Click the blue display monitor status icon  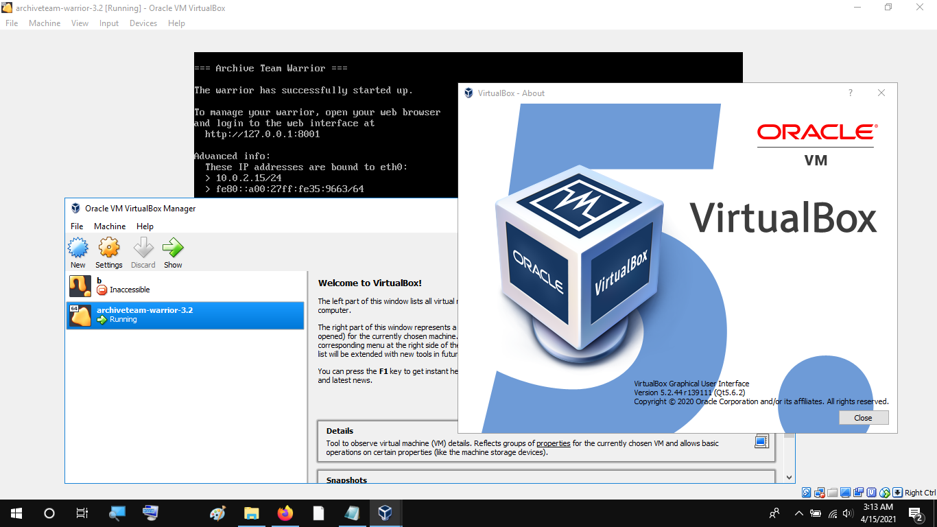point(846,493)
